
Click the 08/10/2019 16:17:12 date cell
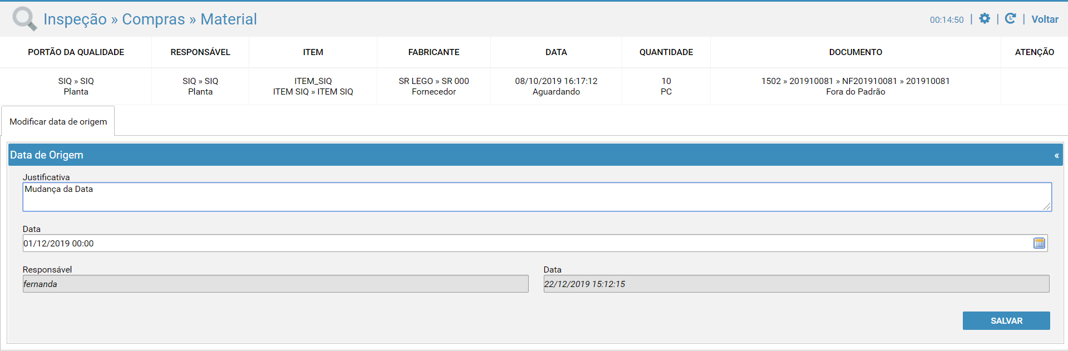556,86
